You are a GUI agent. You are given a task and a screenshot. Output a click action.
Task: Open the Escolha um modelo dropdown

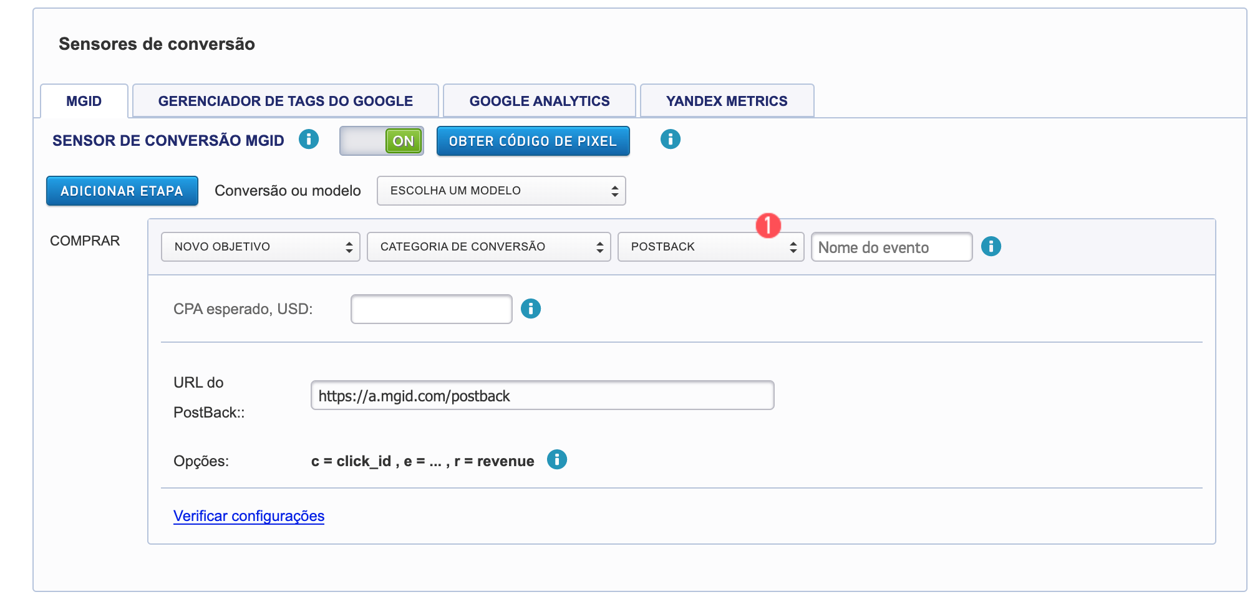(501, 191)
